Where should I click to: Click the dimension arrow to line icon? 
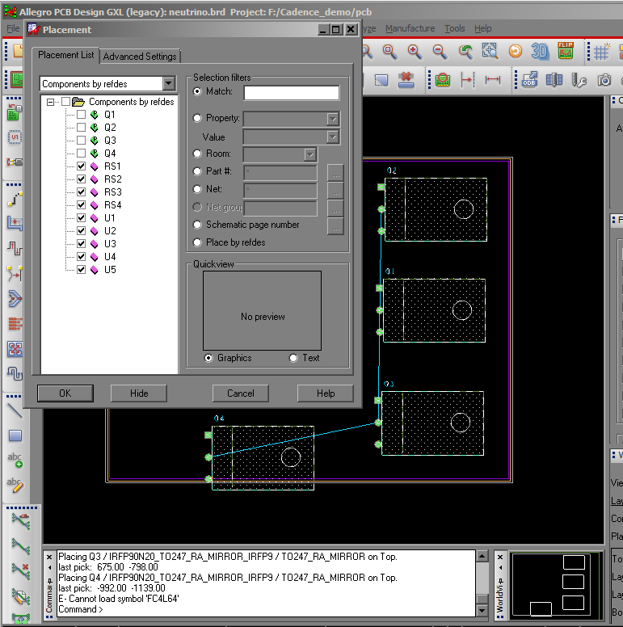point(467,80)
